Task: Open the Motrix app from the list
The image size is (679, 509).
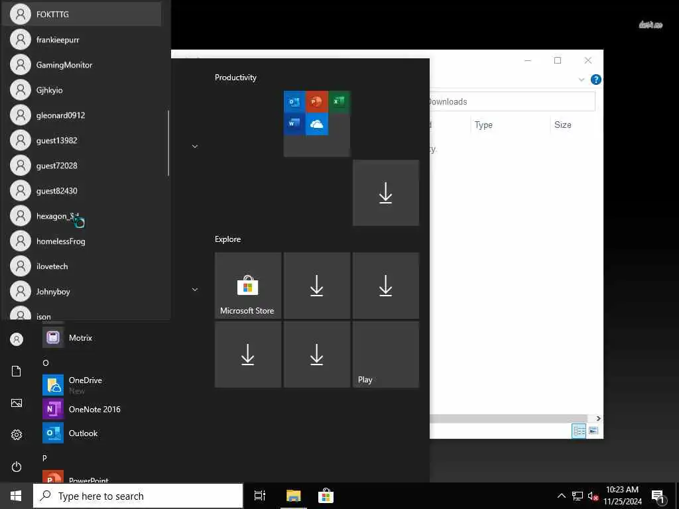Action: (80, 337)
